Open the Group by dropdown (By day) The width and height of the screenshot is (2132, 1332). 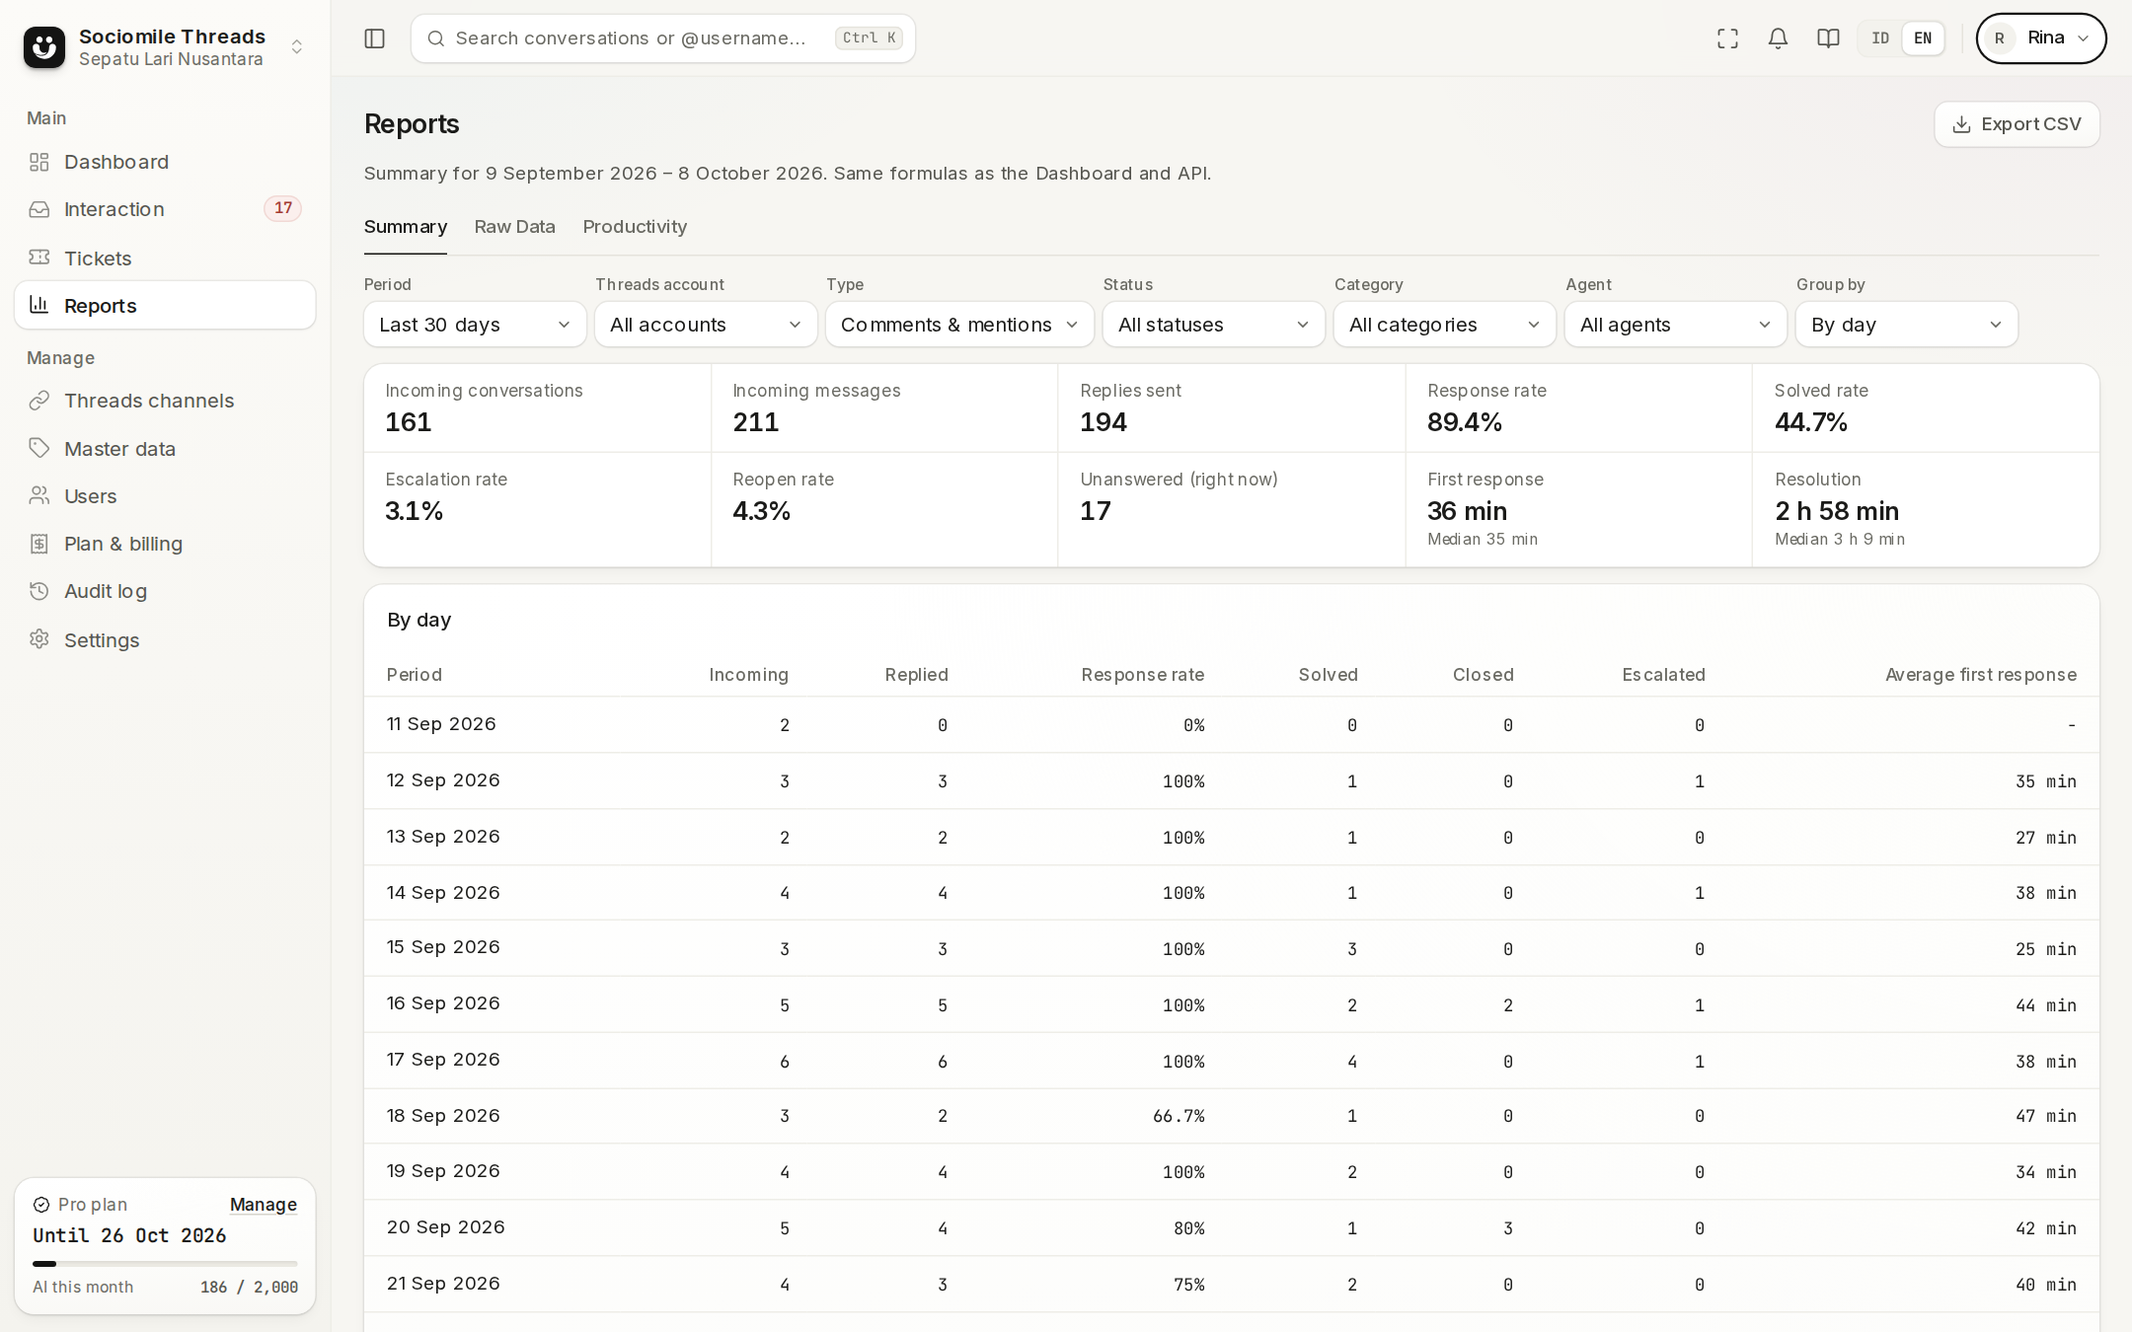tap(1906, 325)
